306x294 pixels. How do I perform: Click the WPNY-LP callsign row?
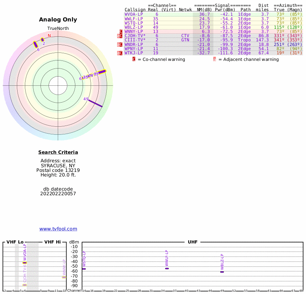point(133,49)
